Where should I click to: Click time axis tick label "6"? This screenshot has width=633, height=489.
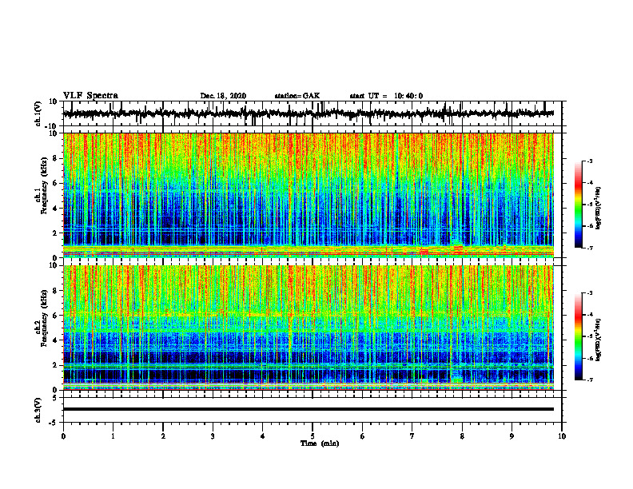pos(362,436)
